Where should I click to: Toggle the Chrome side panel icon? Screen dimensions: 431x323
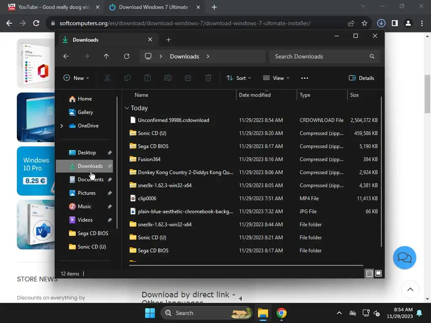(x=395, y=23)
